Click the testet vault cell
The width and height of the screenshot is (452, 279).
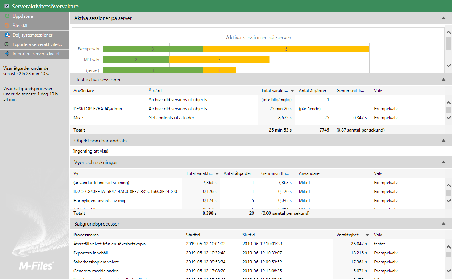380,244
